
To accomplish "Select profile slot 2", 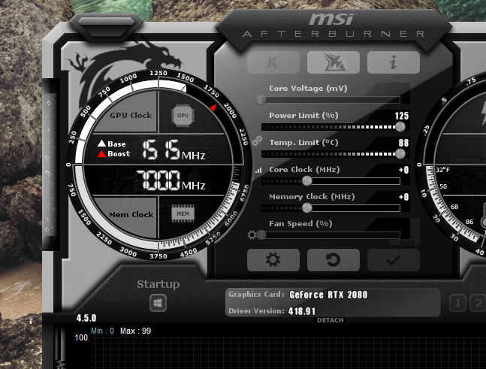I will coord(478,303).
